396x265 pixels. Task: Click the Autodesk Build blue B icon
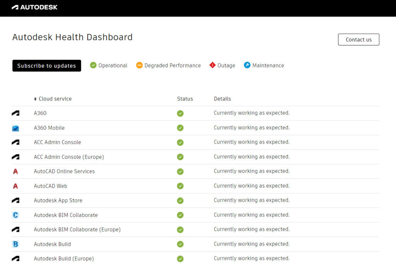coord(15,244)
